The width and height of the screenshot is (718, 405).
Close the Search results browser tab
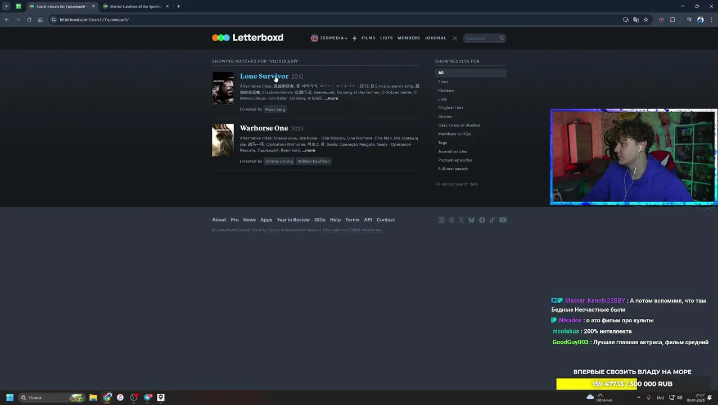(93, 6)
